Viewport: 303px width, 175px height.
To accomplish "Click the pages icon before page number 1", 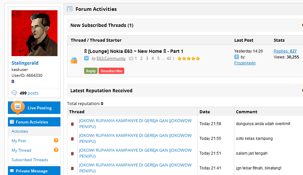I will (131, 58).
